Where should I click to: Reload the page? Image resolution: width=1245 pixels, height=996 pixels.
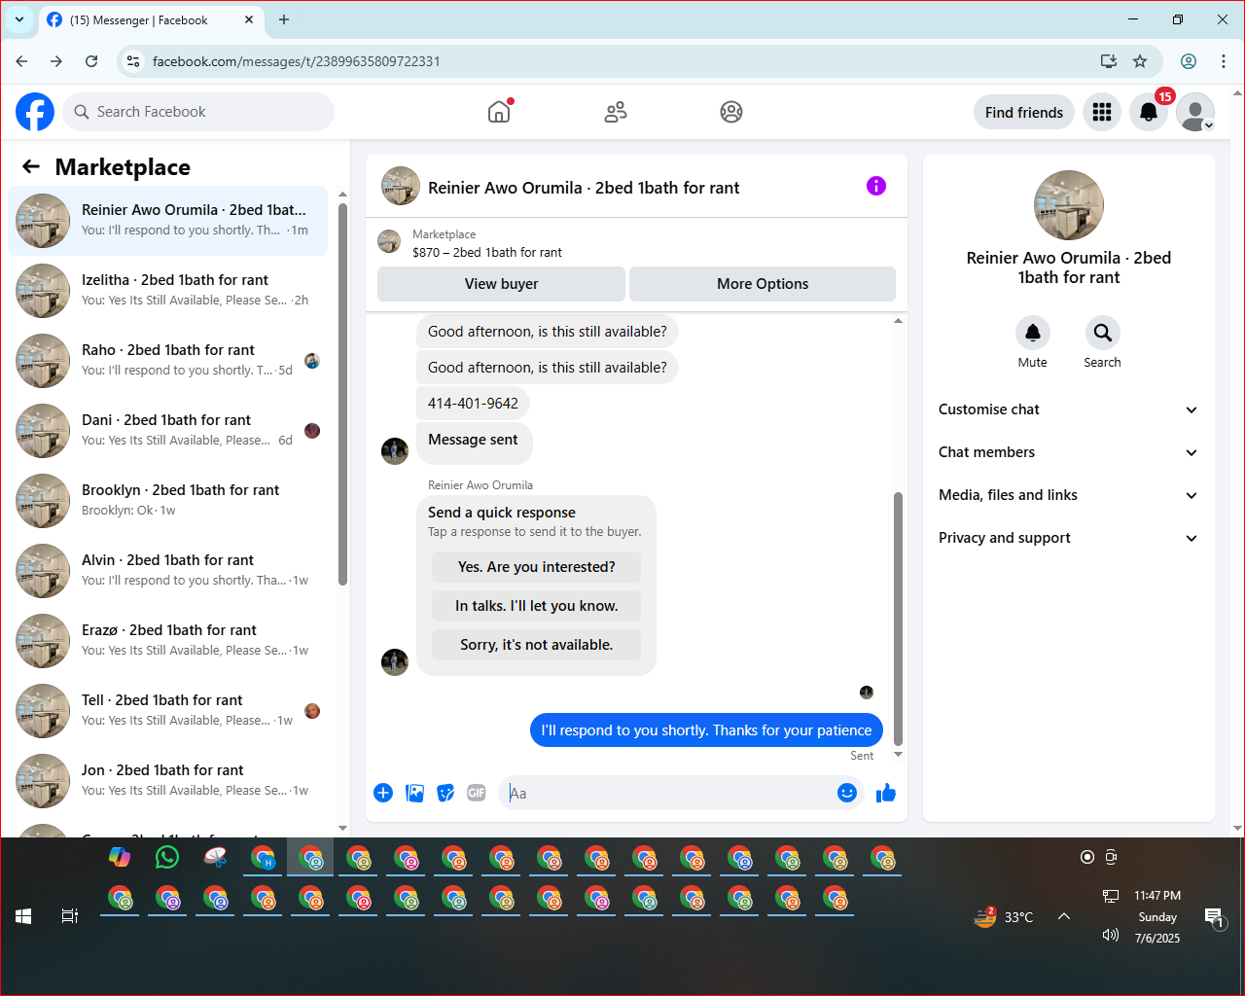click(x=91, y=61)
